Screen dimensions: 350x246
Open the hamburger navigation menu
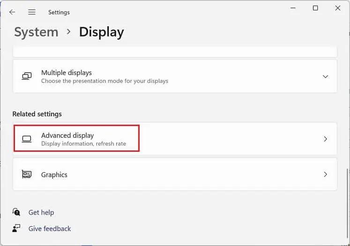pyautogui.click(x=32, y=12)
